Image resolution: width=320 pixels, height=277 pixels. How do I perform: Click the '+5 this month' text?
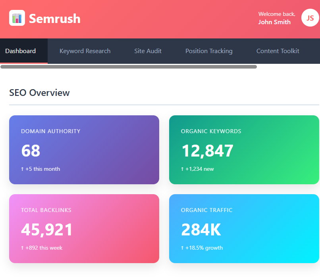pyautogui.click(x=40, y=169)
